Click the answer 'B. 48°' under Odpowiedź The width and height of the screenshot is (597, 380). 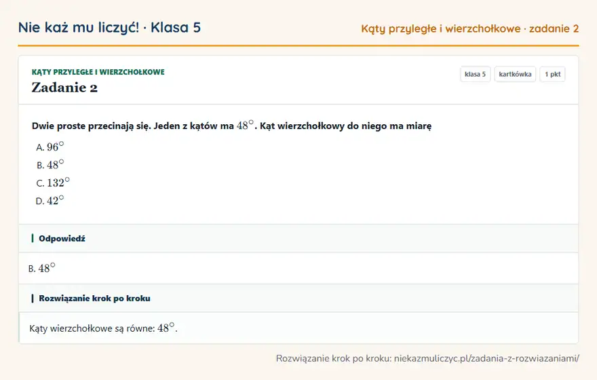[x=42, y=268]
